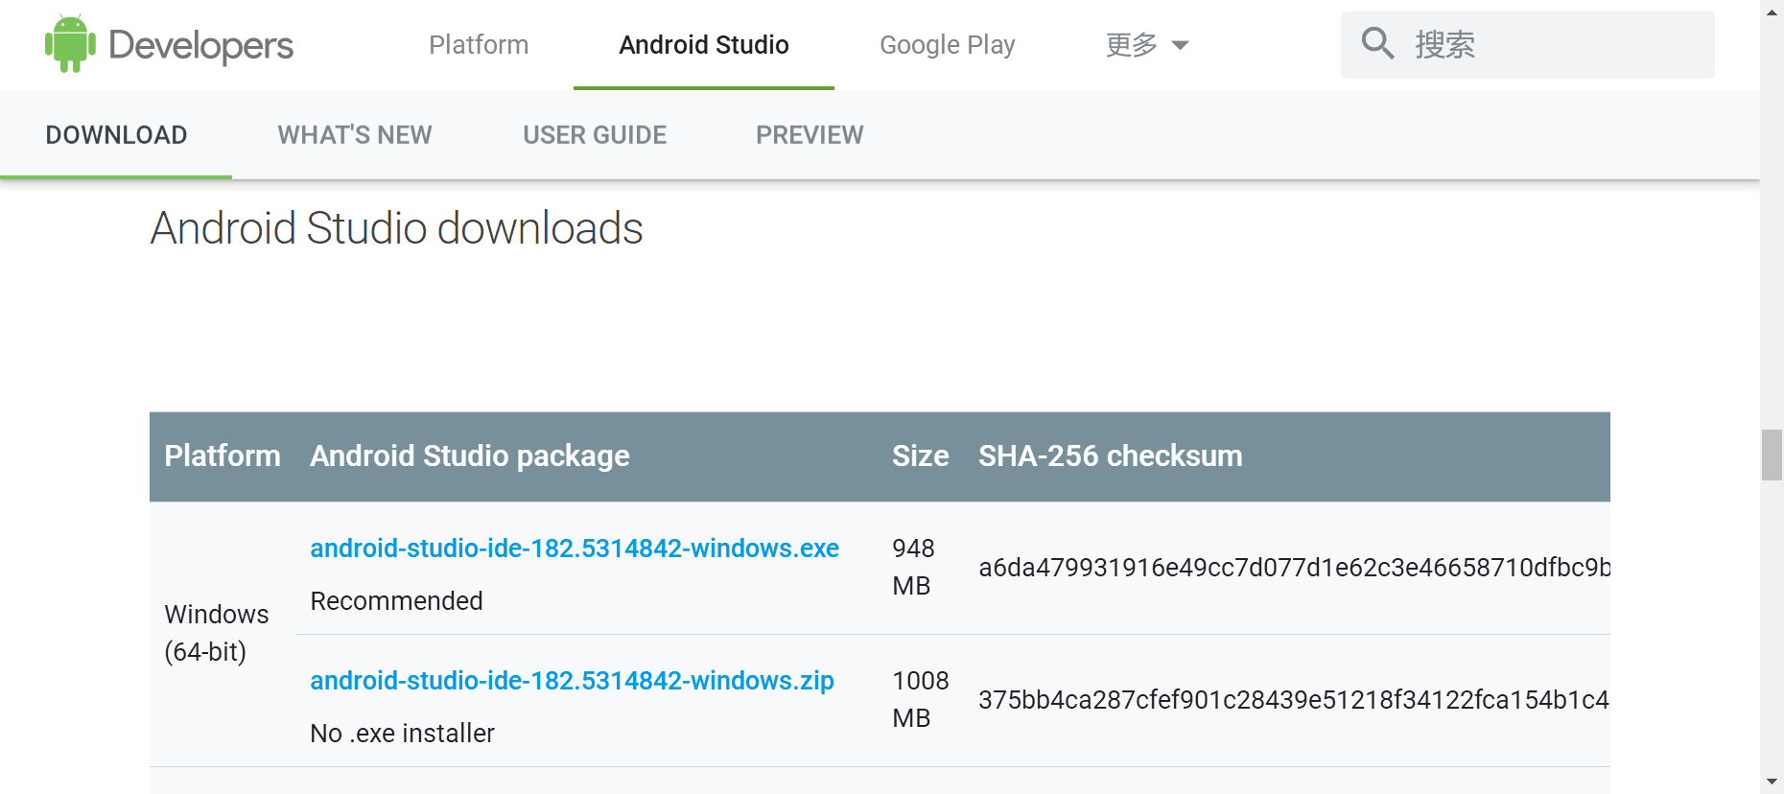
Task: Open the WHAT'S NEW sub-tab
Action: pyautogui.click(x=355, y=135)
